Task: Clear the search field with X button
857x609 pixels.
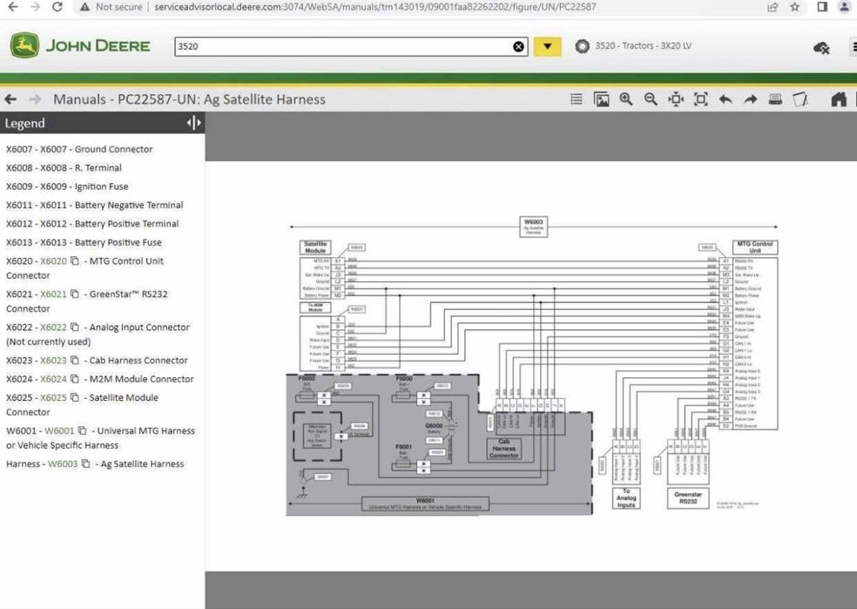Action: [x=519, y=46]
